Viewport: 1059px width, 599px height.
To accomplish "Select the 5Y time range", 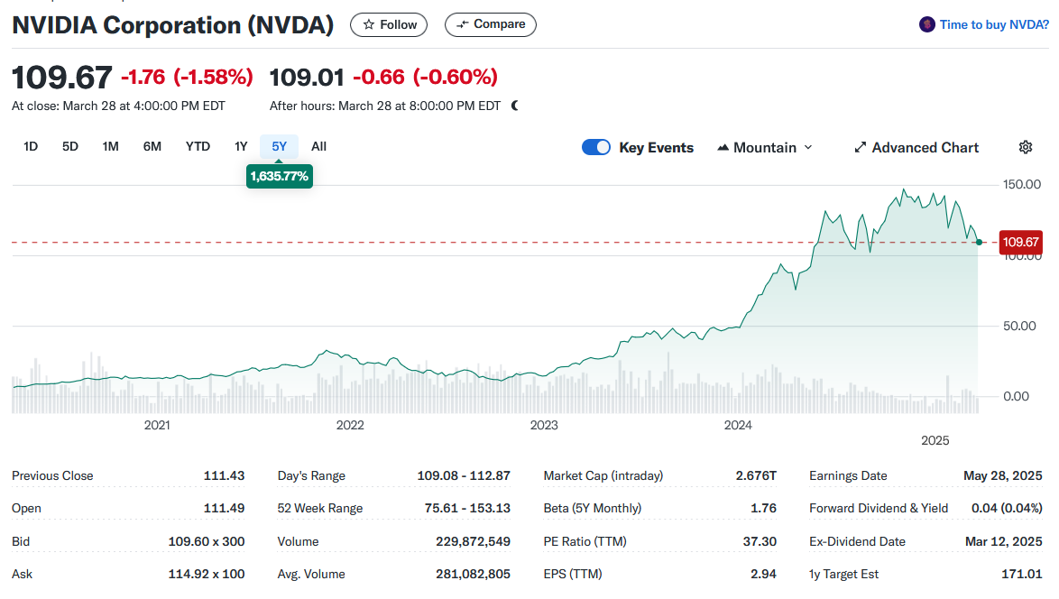I will [279, 146].
